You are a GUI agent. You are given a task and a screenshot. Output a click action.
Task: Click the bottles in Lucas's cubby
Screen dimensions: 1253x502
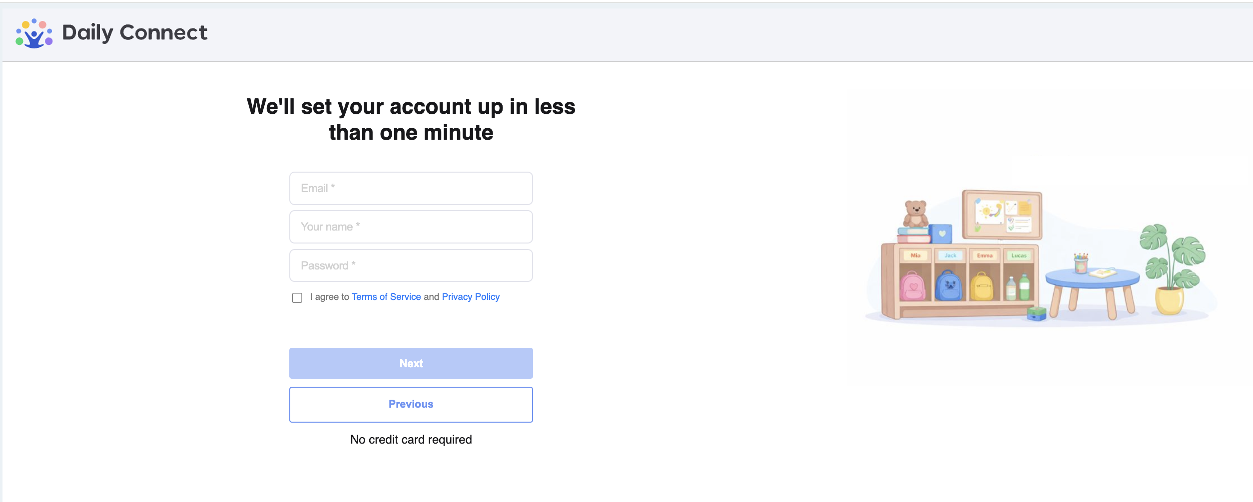[1018, 287]
